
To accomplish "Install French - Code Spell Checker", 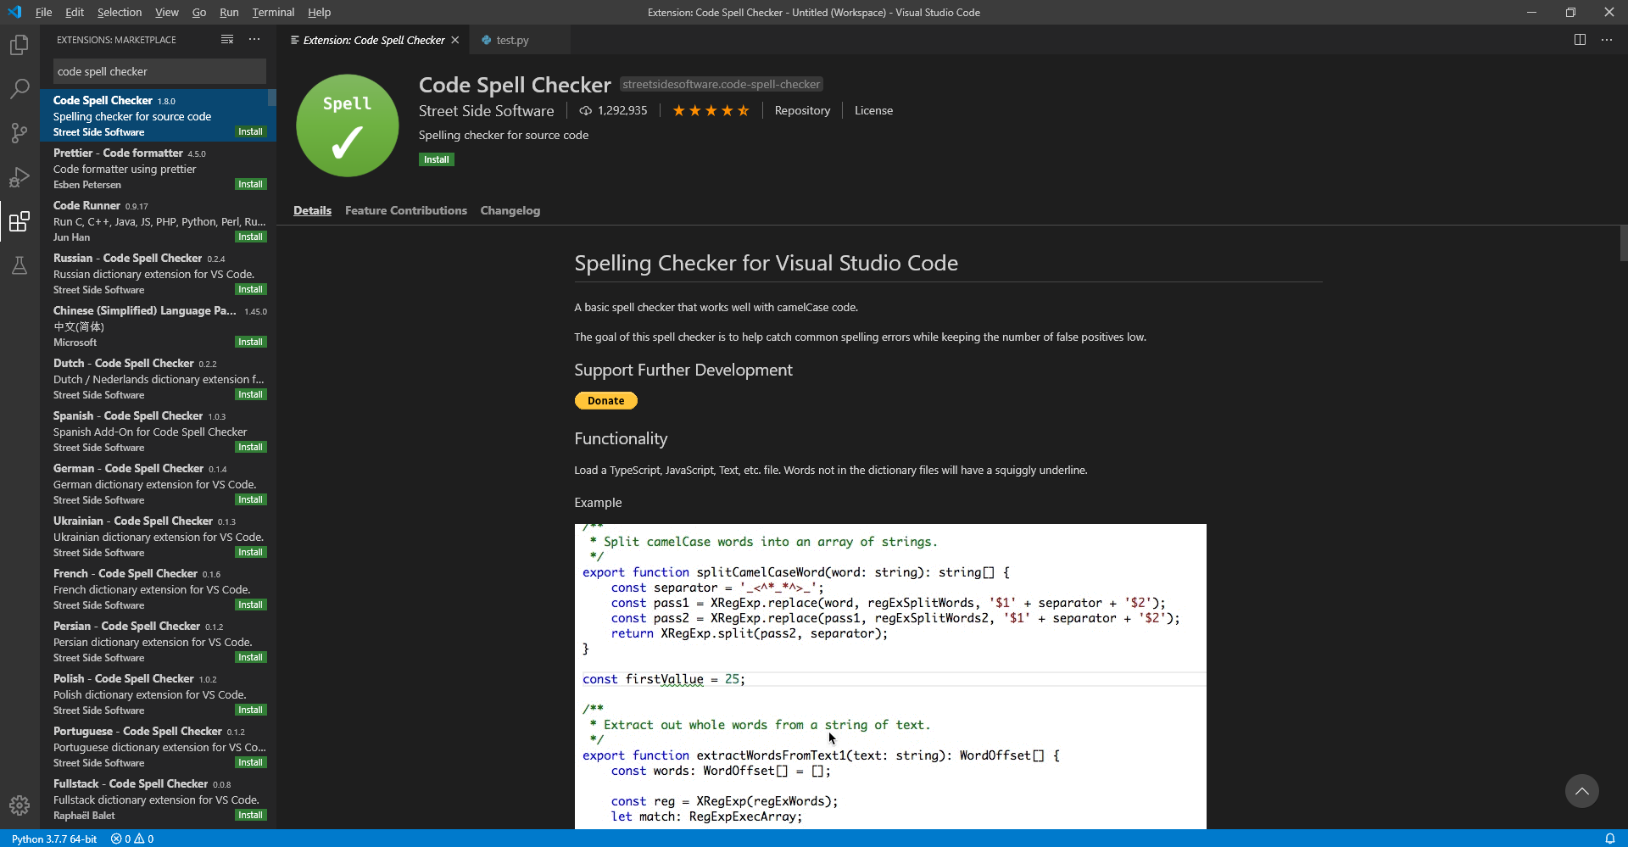I will (250, 605).
